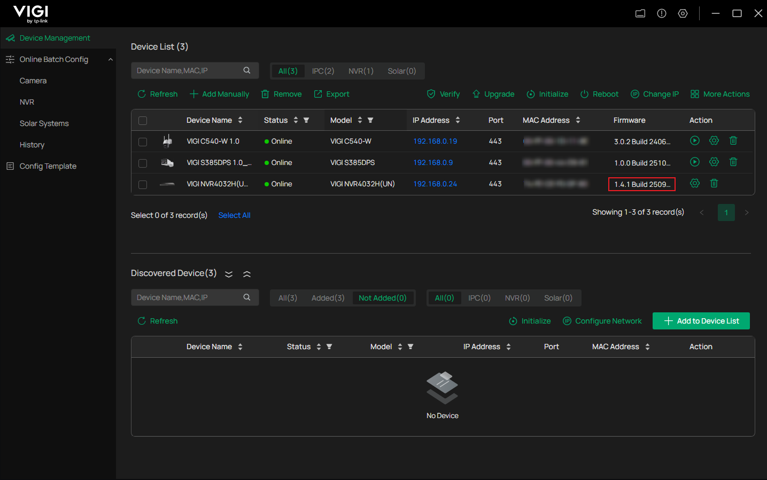Delete the VIGI NVR4032H device
Viewport: 767px width, 480px height.
click(714, 183)
